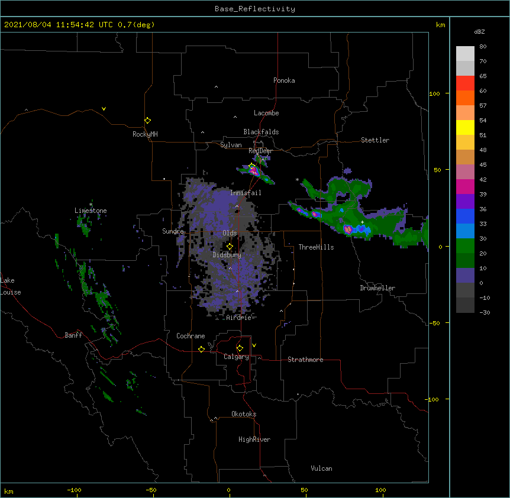Click the 2021/08/04 11:54:42 UTC timestamp
This screenshot has width=510, height=498.
(59, 25)
